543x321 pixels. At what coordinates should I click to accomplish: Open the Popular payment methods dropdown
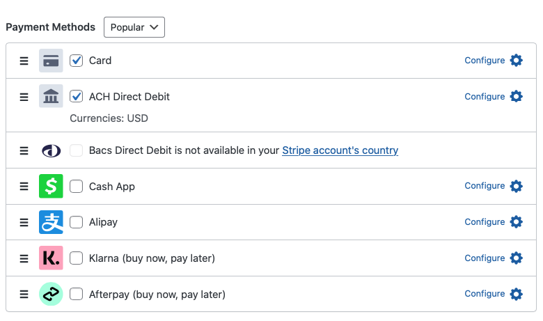point(134,27)
